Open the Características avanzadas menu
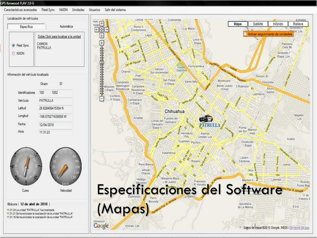317x238 pixels. [x=20, y=10]
